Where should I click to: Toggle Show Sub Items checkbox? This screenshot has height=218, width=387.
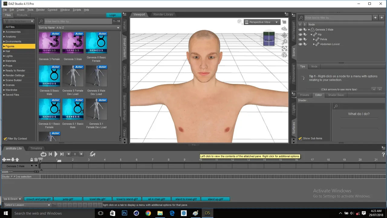(x=300, y=138)
